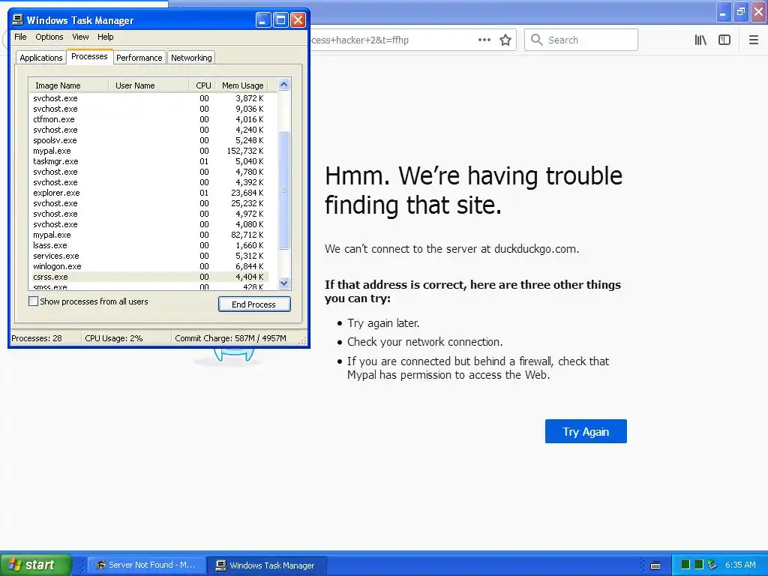Bookmark this page with star icon
Image resolution: width=768 pixels, height=576 pixels.
[x=505, y=40]
